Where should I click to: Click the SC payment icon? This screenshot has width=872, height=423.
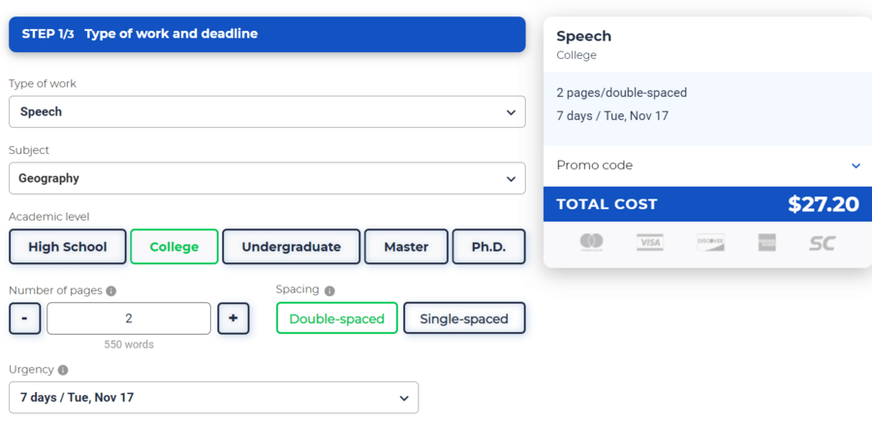(822, 243)
